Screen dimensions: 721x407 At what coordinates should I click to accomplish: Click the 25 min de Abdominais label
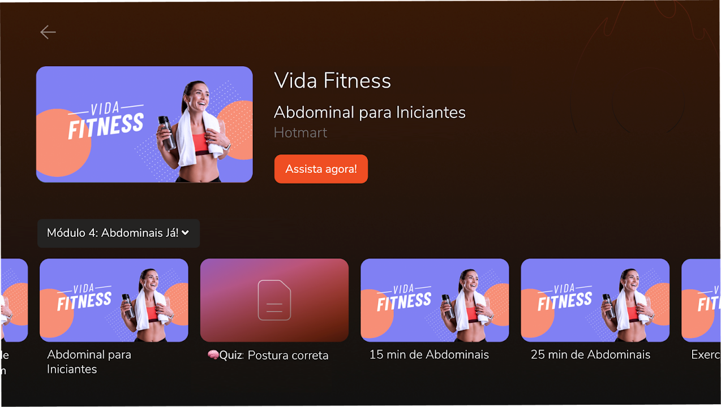[x=590, y=355]
